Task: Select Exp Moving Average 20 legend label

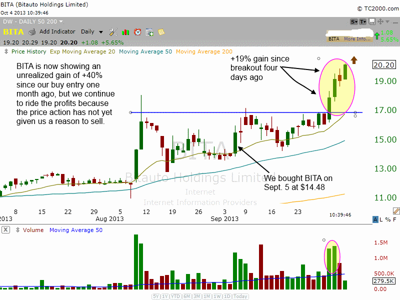Action: click(82, 51)
